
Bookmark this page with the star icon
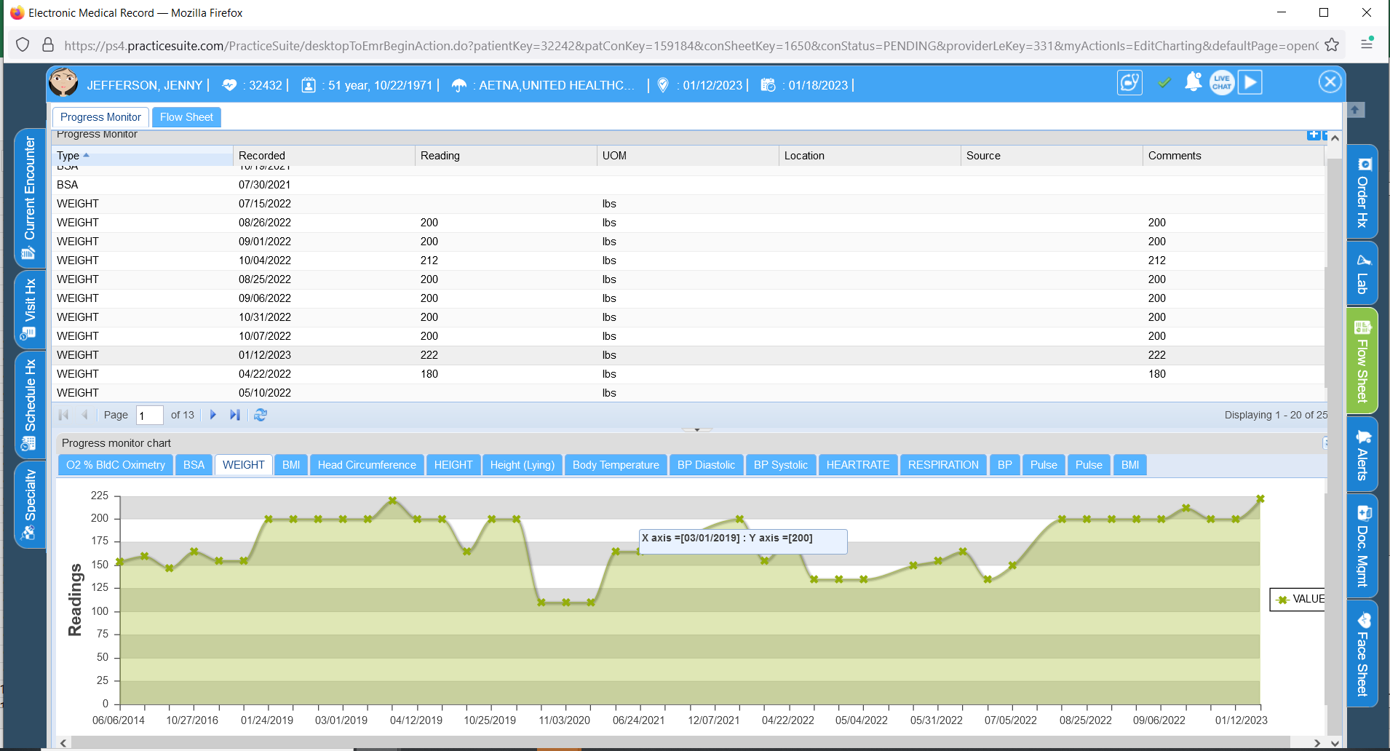(x=1332, y=45)
